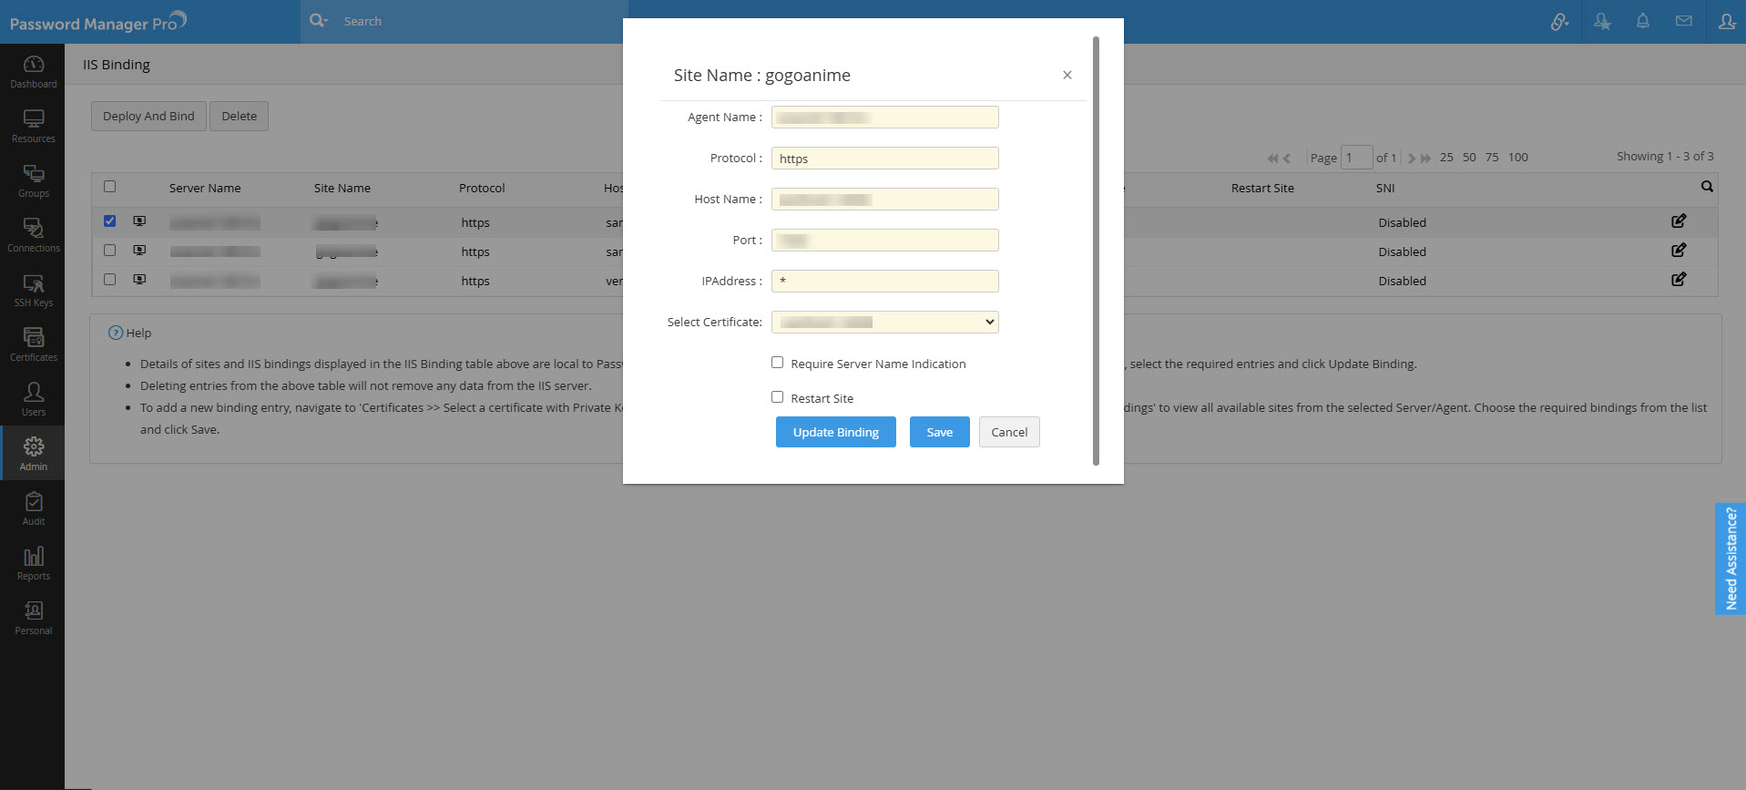
Task: Close the Site Name dialog
Action: pos(1067,75)
